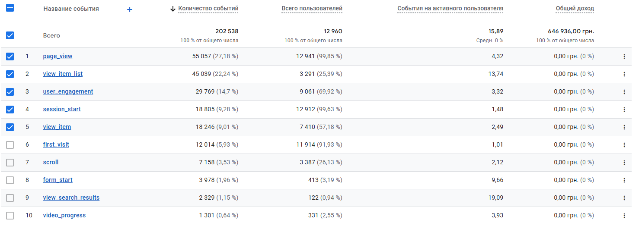Open three-dot menu for video_progress row

pos(624,216)
